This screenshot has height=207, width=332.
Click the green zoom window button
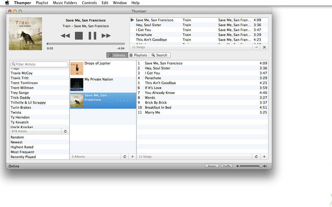coord(20,11)
